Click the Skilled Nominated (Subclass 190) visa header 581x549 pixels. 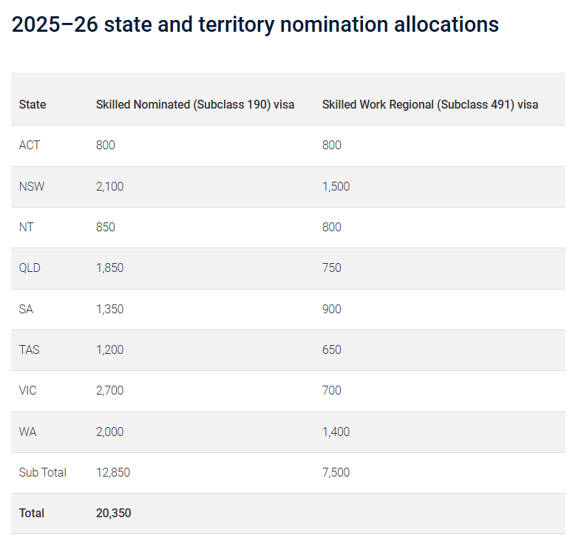pos(195,104)
